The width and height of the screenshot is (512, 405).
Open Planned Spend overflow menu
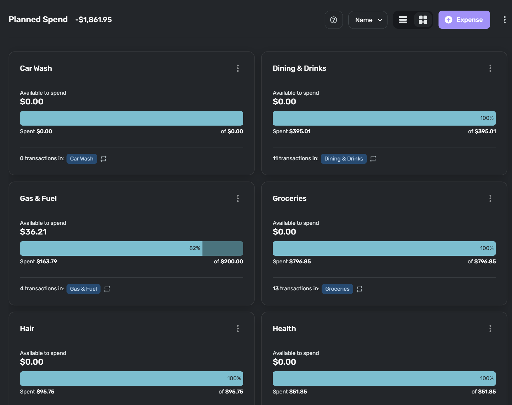[x=504, y=20]
